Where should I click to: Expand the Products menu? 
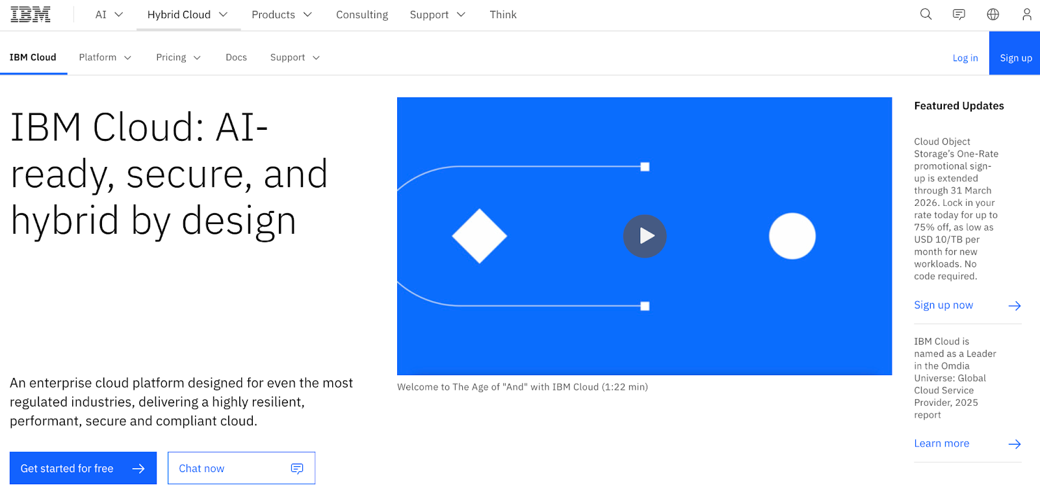click(281, 14)
